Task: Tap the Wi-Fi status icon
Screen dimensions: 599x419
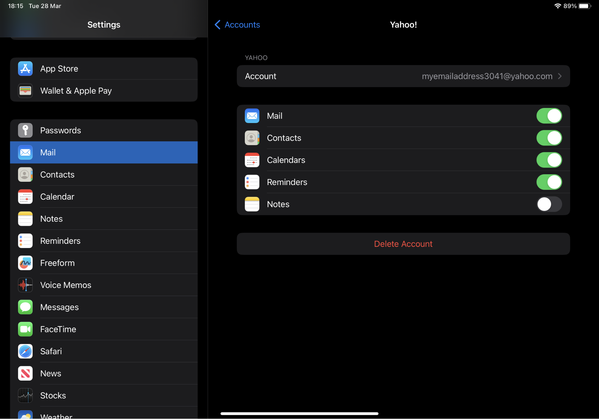Action: 557,6
